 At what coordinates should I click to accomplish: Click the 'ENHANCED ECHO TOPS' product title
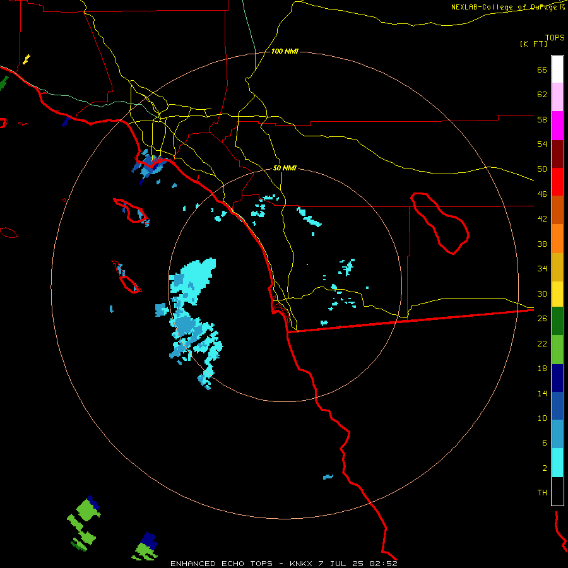[222, 564]
